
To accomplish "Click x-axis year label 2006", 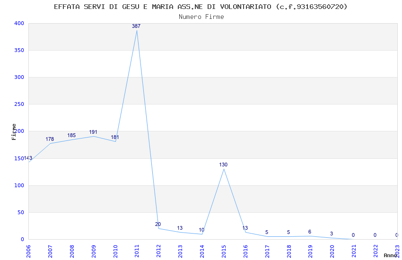I will tap(28, 251).
